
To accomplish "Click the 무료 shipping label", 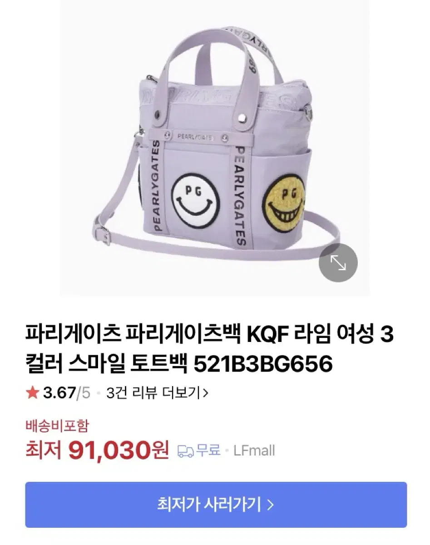I will point(208,451).
